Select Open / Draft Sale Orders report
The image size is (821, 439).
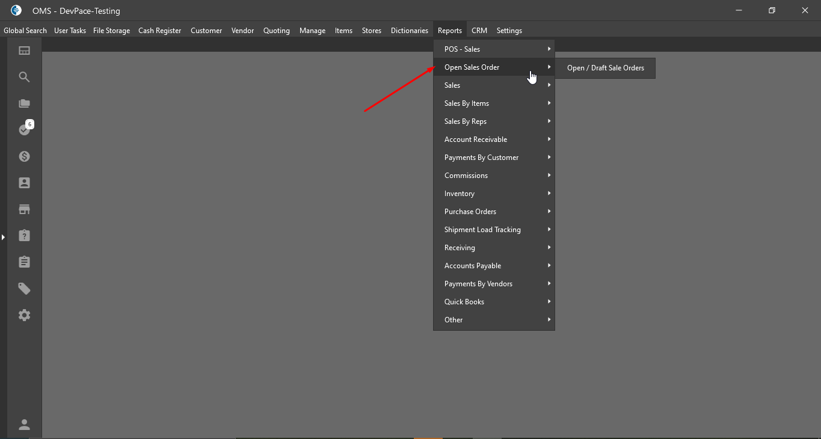(x=605, y=68)
